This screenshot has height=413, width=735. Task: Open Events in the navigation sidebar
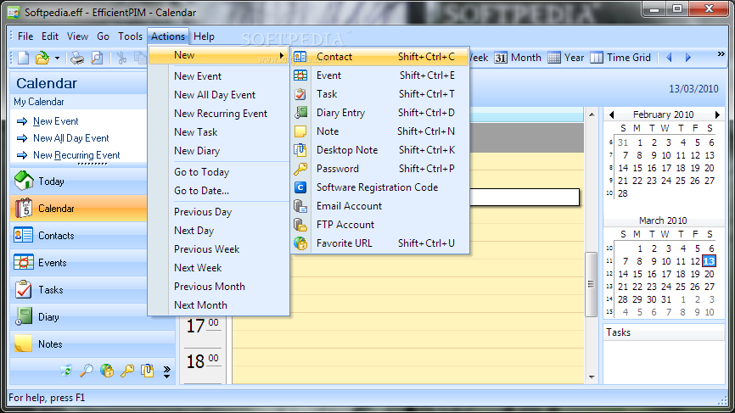79,263
